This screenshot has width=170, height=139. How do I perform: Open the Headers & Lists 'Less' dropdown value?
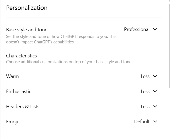pos(145,107)
